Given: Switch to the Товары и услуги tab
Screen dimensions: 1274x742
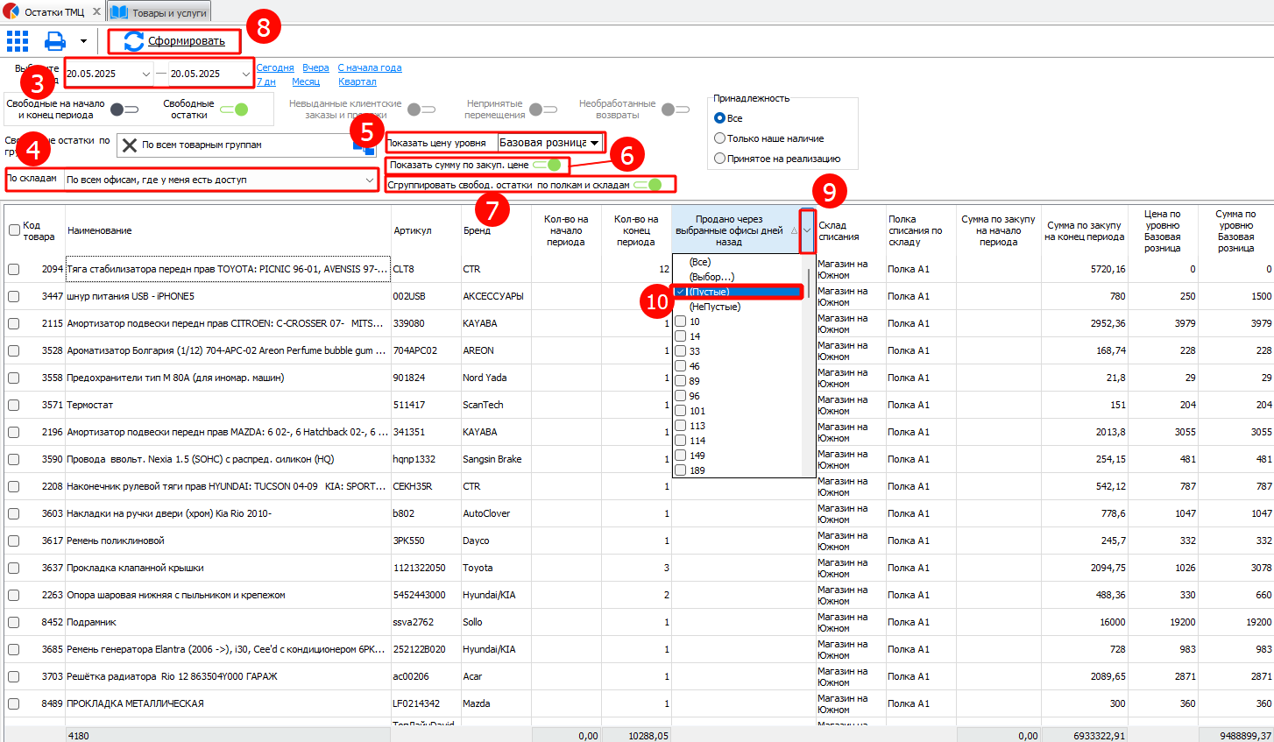Looking at the screenshot, I should coord(159,12).
